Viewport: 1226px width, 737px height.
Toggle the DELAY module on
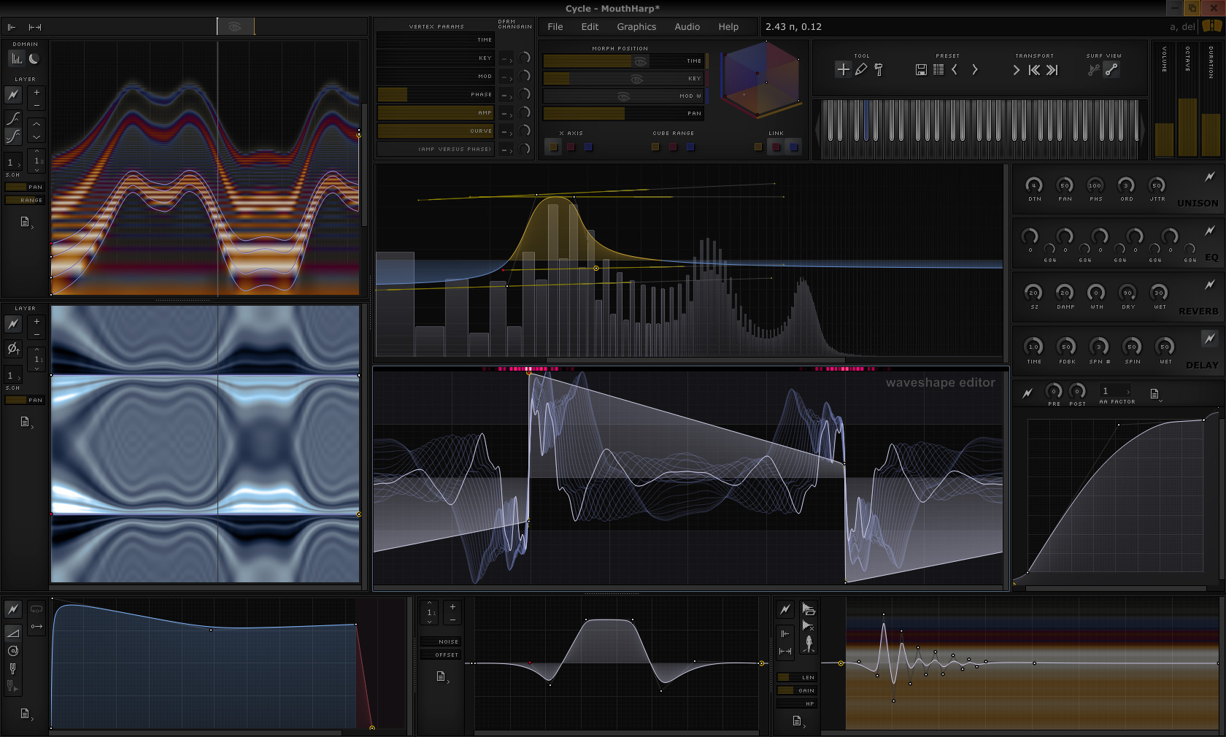[x=1209, y=339]
